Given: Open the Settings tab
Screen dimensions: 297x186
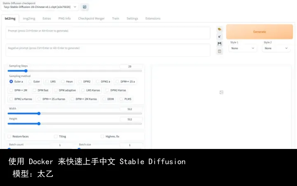Looking at the screenshot, I should tap(132, 19).
